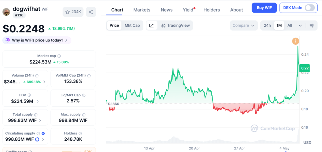Image resolution: width=322 pixels, height=152 pixels.
Task: Click Market cap info icon
Action: [x=59, y=56]
